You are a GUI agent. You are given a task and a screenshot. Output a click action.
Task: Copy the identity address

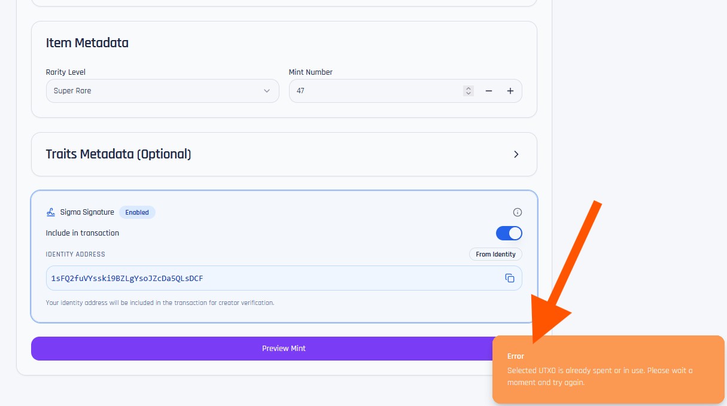510,278
